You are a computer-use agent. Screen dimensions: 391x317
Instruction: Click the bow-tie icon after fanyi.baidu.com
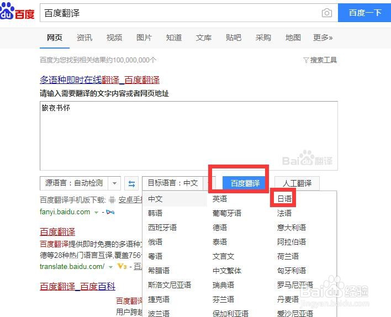tap(110, 212)
